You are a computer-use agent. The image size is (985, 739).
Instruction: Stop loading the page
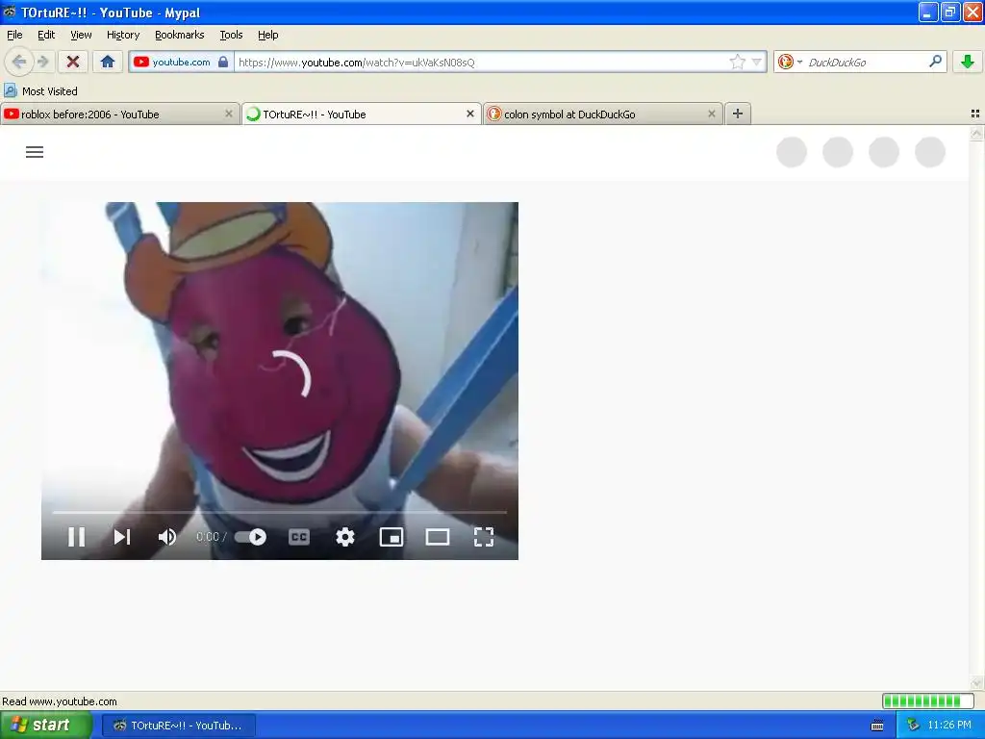(73, 62)
